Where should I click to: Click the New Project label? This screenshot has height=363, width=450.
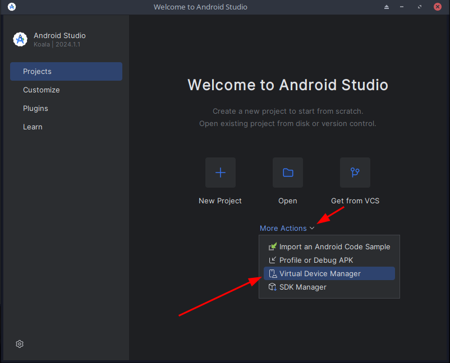click(x=220, y=201)
